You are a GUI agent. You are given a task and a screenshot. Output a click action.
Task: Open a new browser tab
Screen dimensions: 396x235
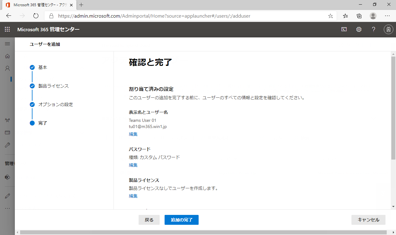(81, 5)
